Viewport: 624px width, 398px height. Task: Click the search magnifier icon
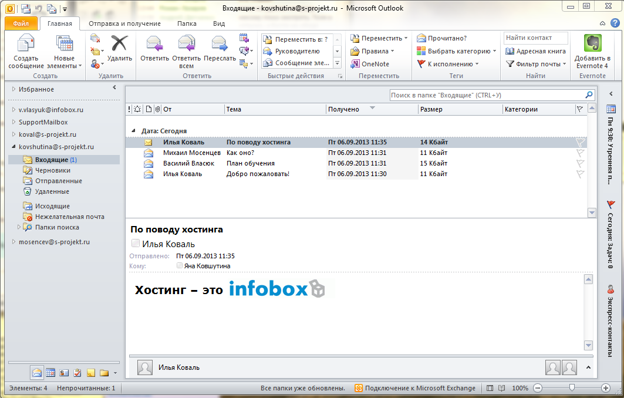point(589,95)
